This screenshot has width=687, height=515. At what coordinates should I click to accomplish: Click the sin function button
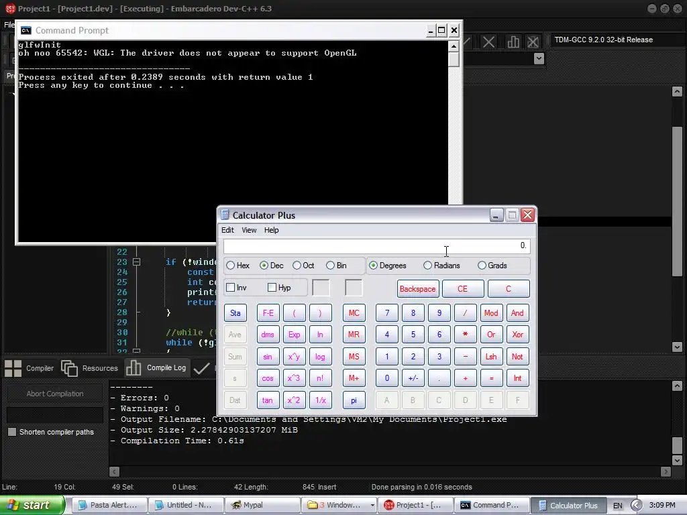[x=268, y=357]
